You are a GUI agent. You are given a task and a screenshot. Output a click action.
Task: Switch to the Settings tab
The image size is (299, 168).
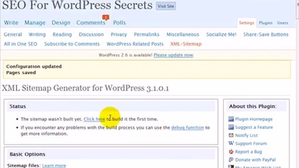pos(246,23)
